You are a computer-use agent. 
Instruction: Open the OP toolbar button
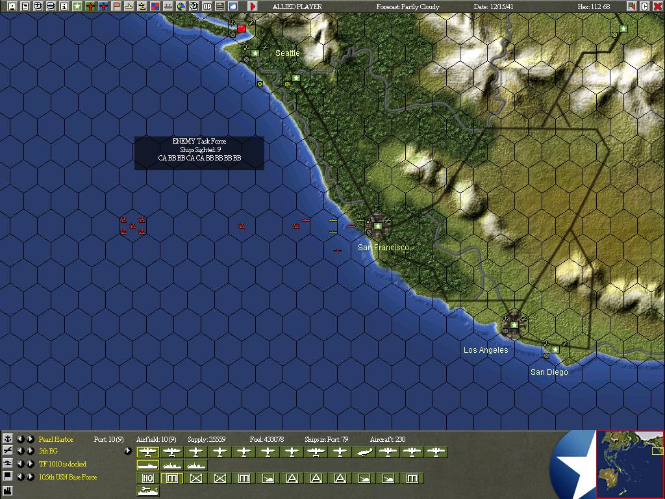click(x=207, y=6)
